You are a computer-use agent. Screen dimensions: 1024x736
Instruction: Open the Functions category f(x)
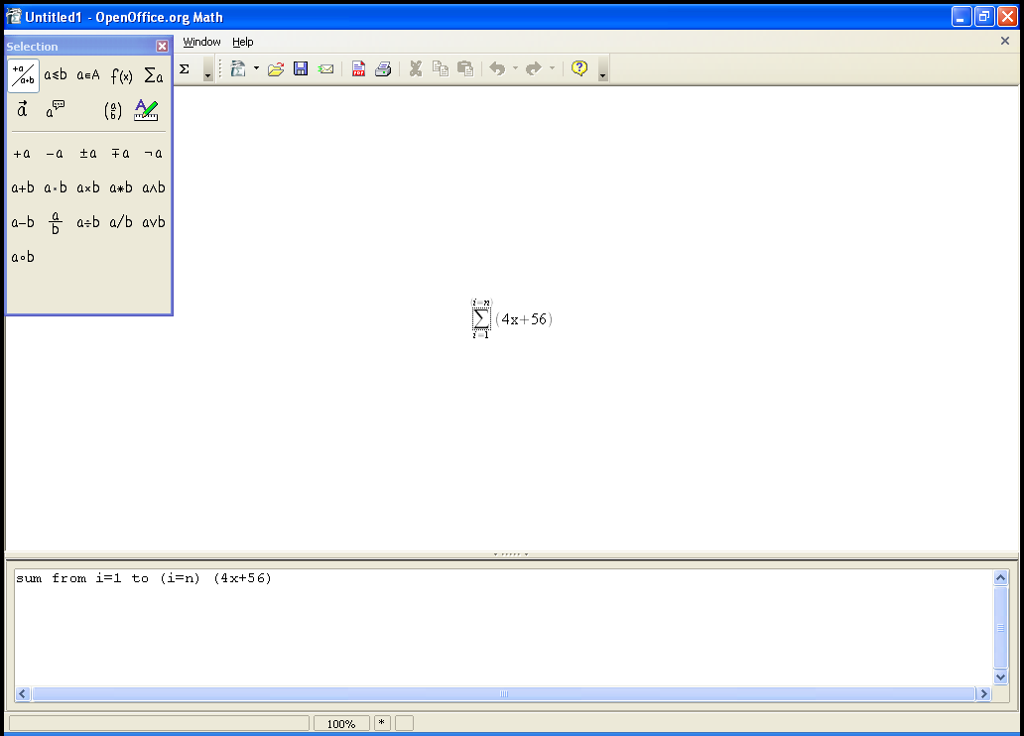coord(121,75)
